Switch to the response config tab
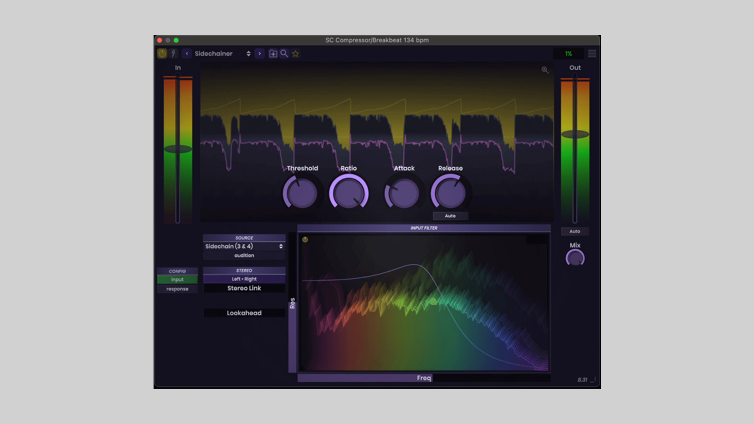 pos(177,289)
